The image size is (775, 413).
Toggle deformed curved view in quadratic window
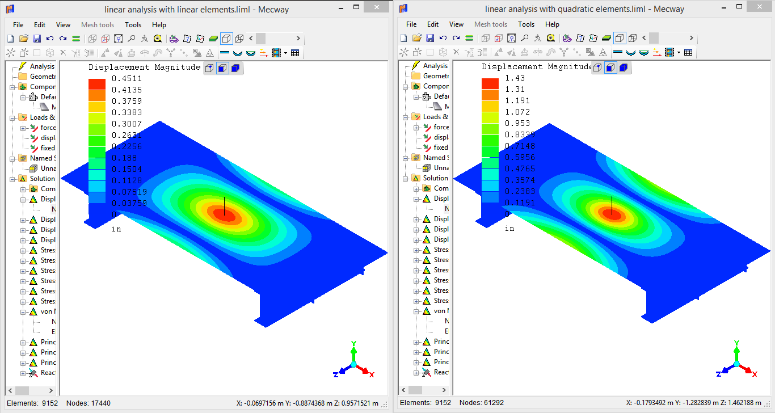pos(631,53)
